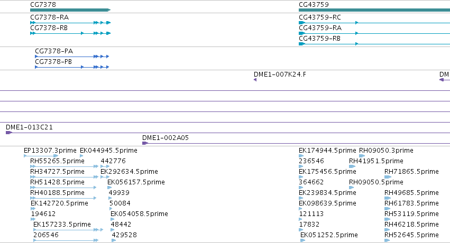Click the EK157233.5prime EST label

[x=62, y=225]
